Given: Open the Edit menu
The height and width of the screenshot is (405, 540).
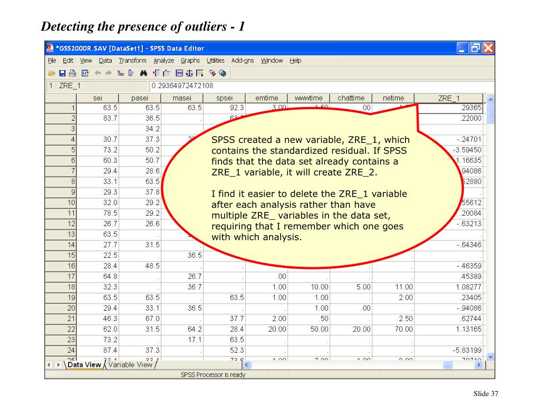Looking at the screenshot, I should coord(68,61).
